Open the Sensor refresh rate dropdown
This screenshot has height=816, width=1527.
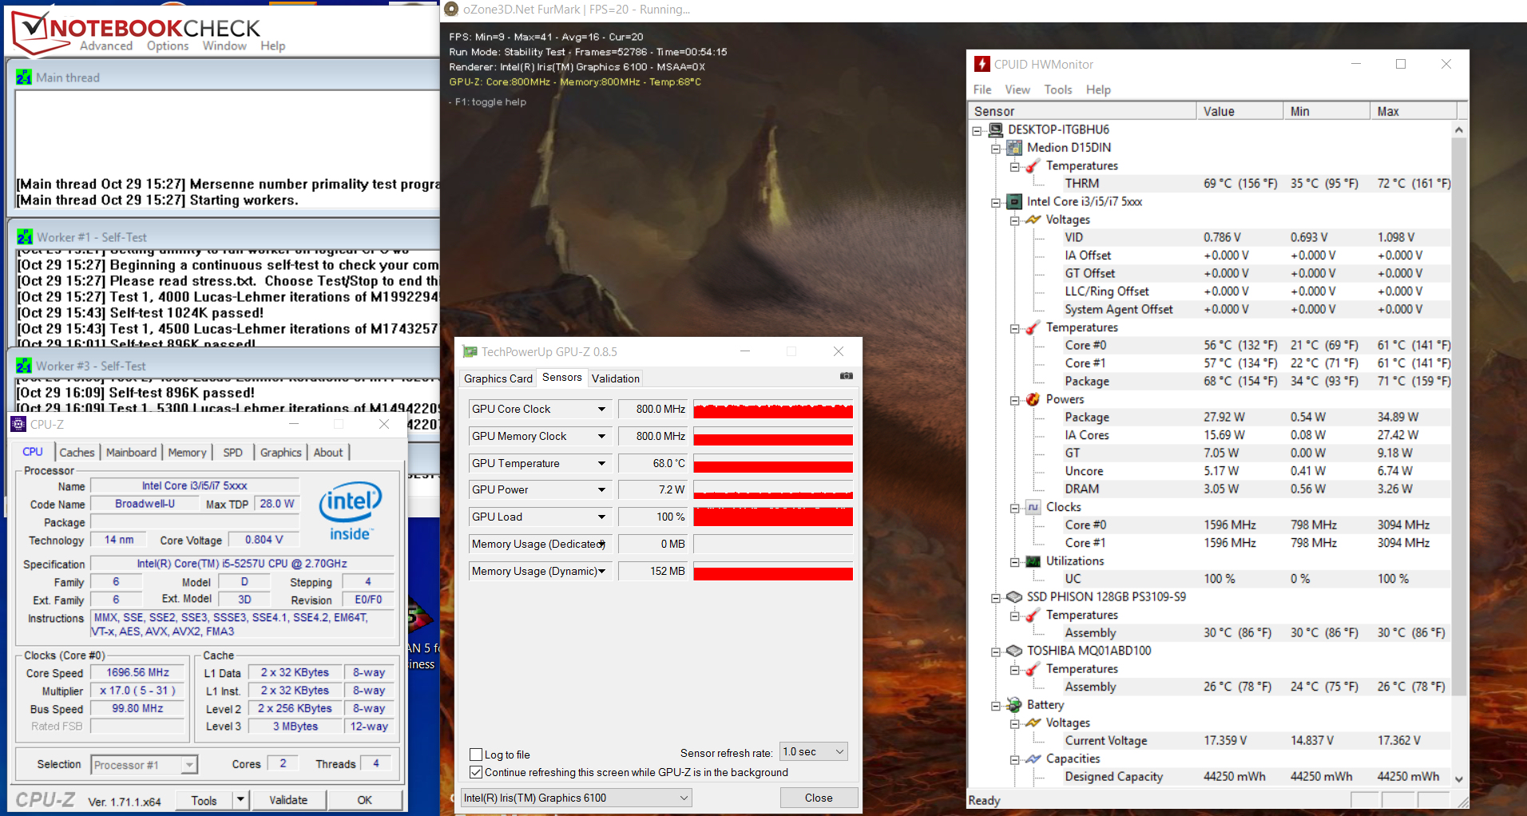813,751
